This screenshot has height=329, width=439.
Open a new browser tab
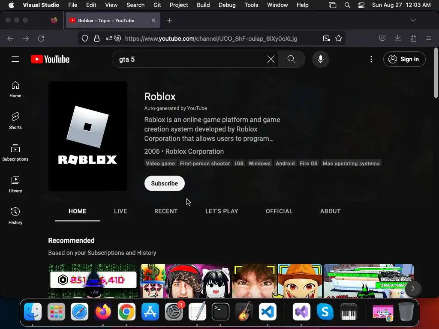(x=170, y=21)
